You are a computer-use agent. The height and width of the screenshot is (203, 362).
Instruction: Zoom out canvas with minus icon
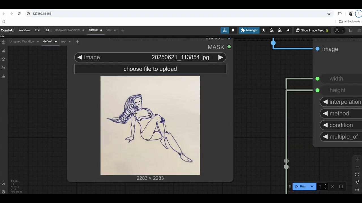pyautogui.click(x=357, y=167)
